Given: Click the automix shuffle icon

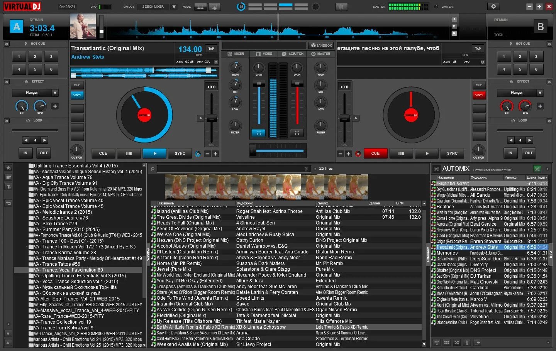Looking at the screenshot, I should 436,169.
